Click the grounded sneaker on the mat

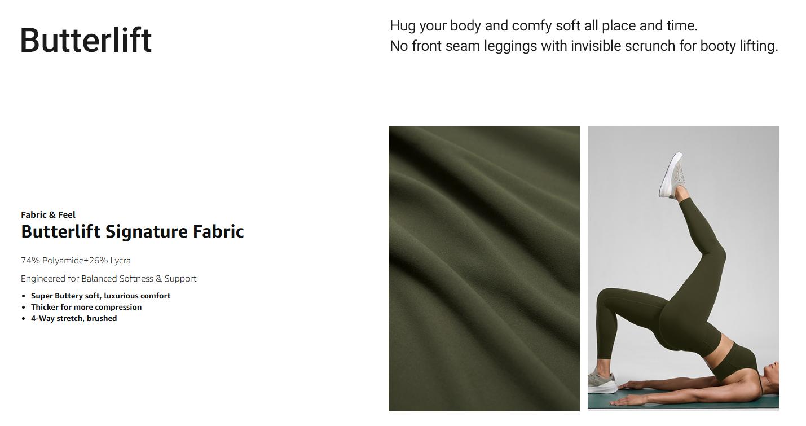(x=602, y=383)
